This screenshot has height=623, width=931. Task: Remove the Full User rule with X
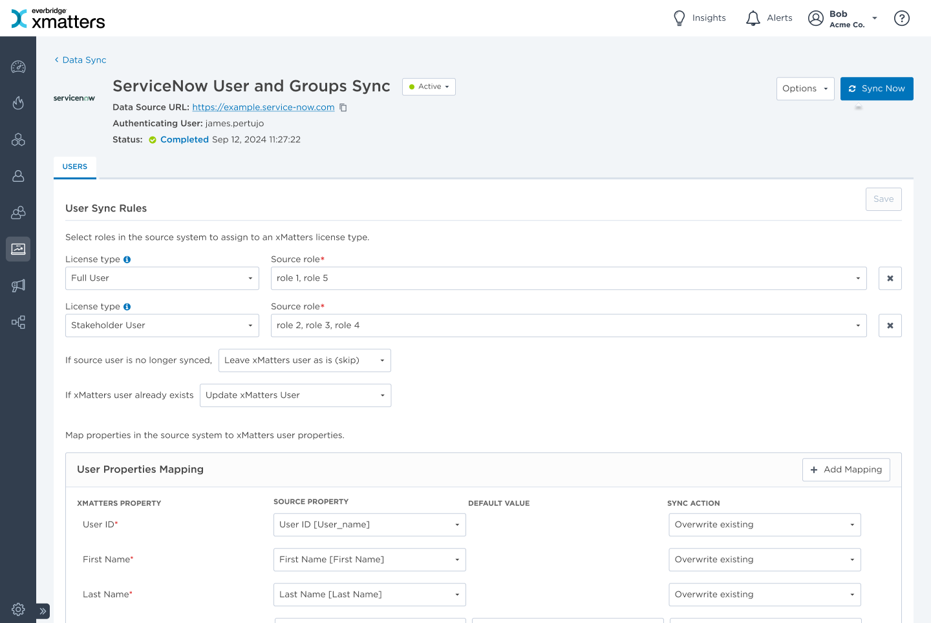[890, 278]
